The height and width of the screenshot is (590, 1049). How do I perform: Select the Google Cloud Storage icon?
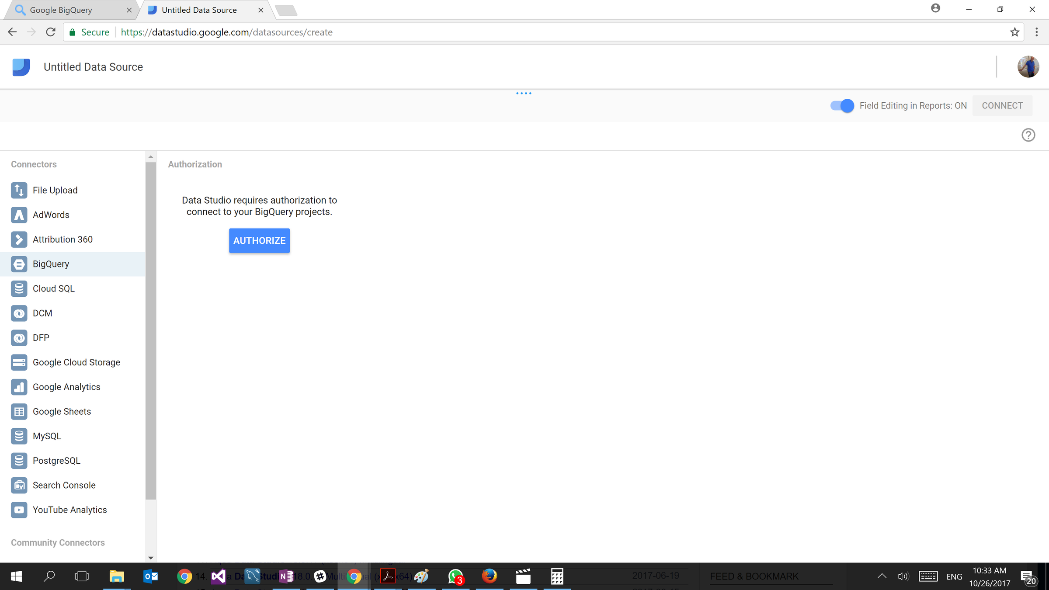tap(19, 362)
